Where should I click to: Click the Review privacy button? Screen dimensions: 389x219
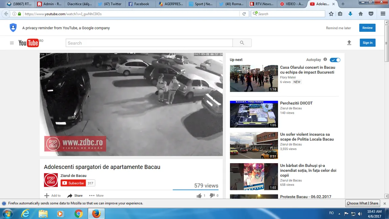367,28
